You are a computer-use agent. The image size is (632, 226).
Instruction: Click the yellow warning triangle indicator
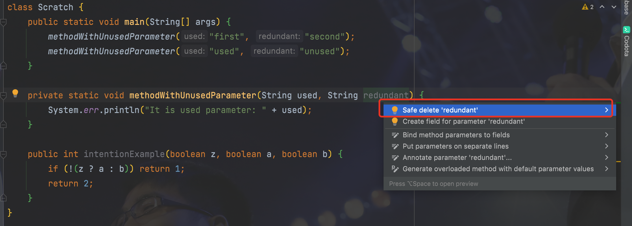pyautogui.click(x=585, y=7)
